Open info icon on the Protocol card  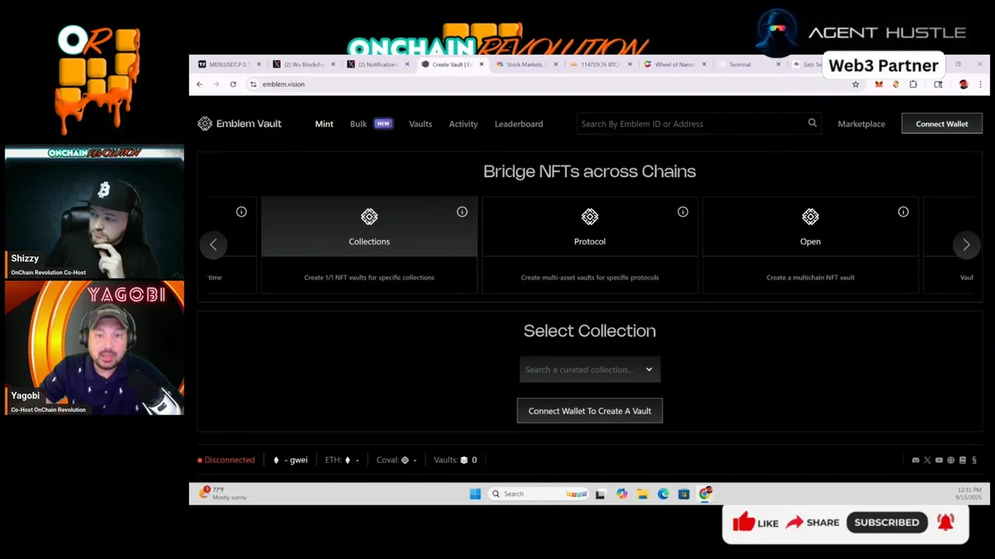pyautogui.click(x=683, y=211)
